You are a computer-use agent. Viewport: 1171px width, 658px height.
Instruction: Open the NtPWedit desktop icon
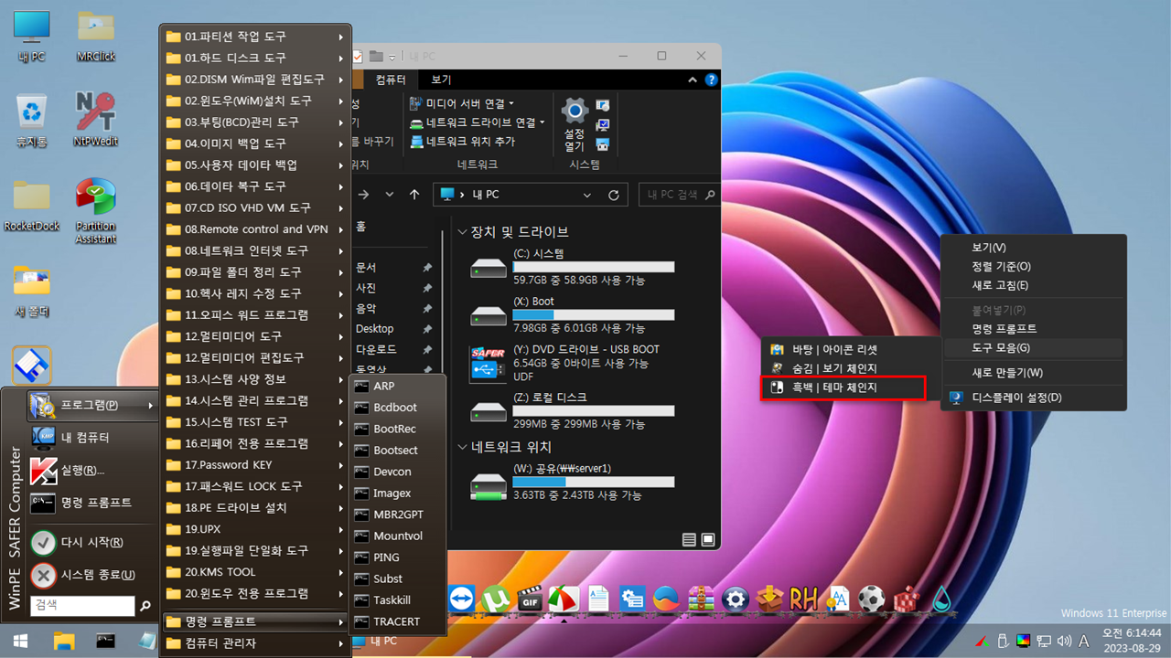[95, 119]
